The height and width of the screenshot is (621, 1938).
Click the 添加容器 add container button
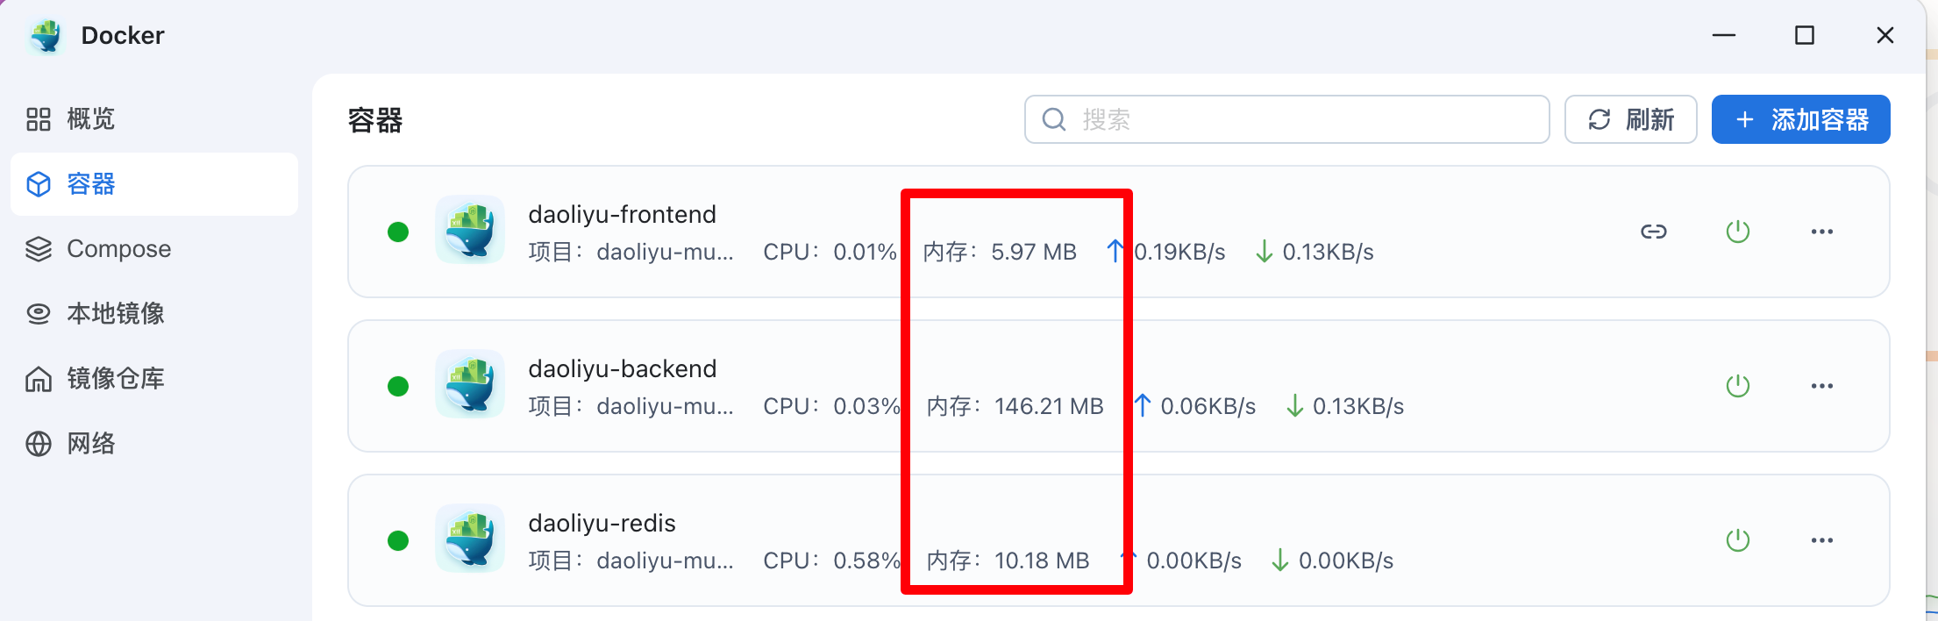click(x=1800, y=119)
